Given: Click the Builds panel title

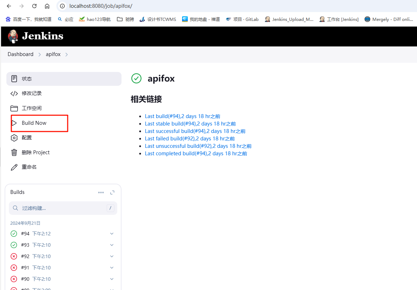Looking at the screenshot, I should pyautogui.click(x=17, y=192).
